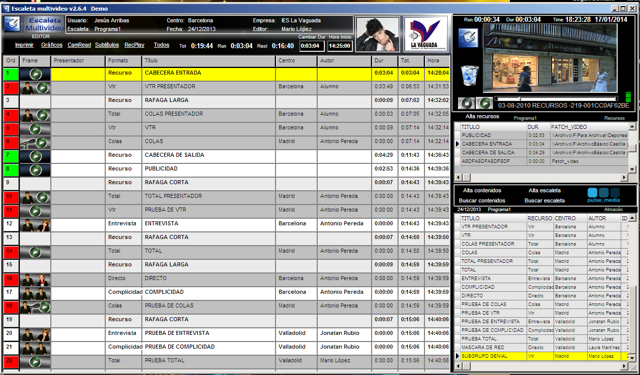Play the frame of row 2 VTR PRESENTADOR

tap(43, 87)
